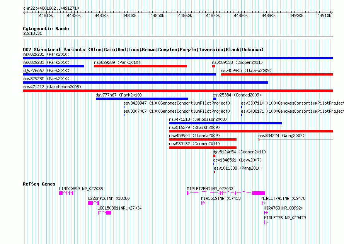
Task: Click the MIRLET7BHG large terminal exon block
Action: (x=259, y=193)
